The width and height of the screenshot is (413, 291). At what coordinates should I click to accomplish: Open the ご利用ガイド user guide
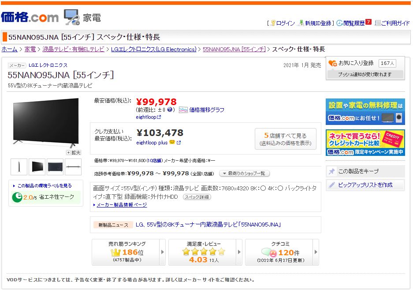(395, 23)
